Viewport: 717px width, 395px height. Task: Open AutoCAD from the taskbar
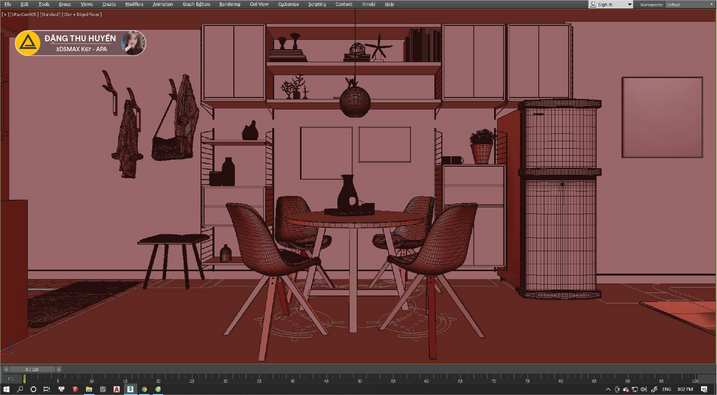point(116,389)
